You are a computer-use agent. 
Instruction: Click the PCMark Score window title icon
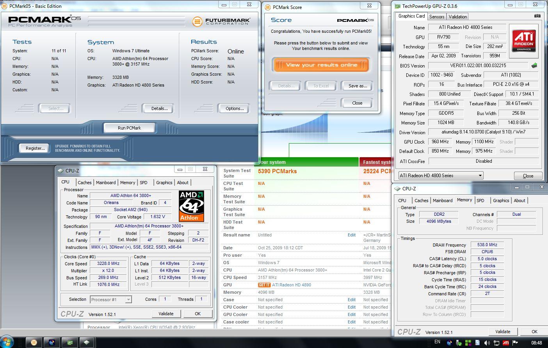(268, 7)
